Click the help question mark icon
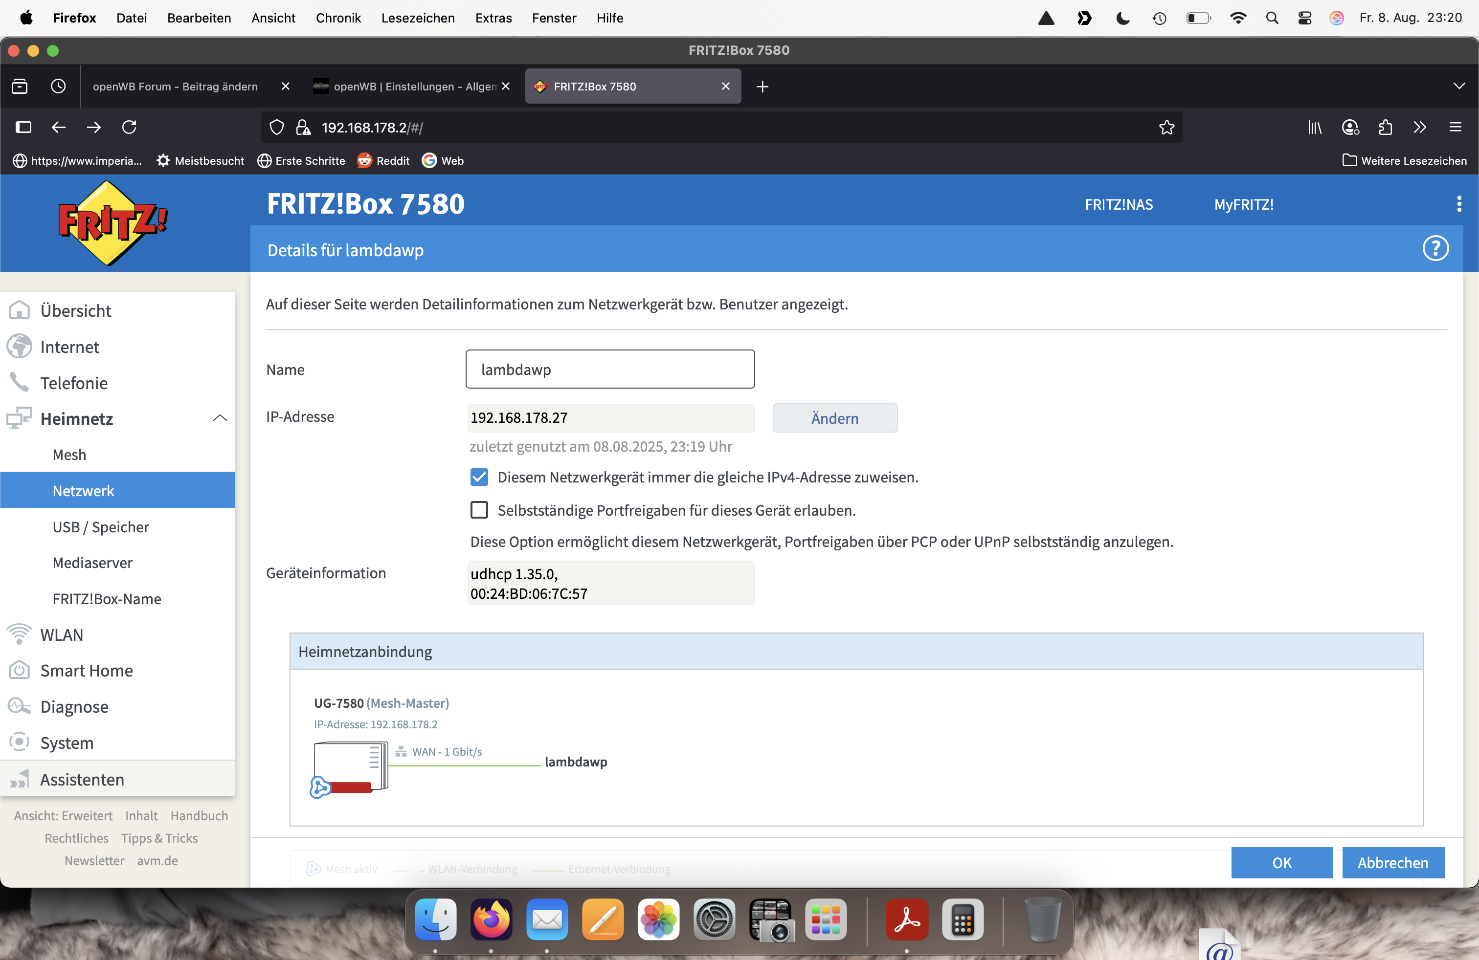 (x=1435, y=248)
